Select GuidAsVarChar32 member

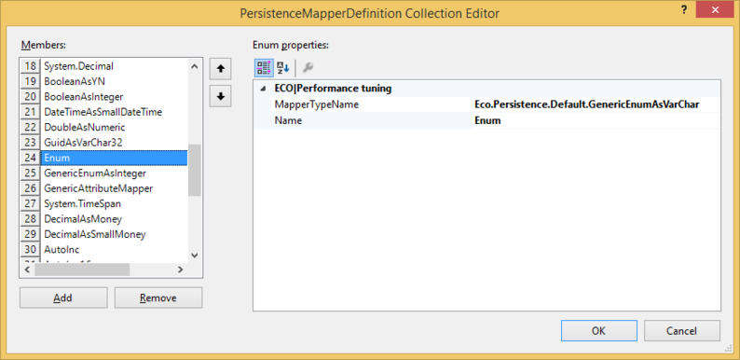click(x=114, y=142)
